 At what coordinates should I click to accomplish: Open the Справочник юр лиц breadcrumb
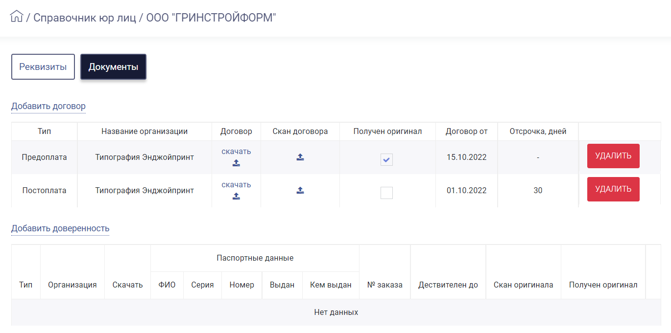point(85,18)
